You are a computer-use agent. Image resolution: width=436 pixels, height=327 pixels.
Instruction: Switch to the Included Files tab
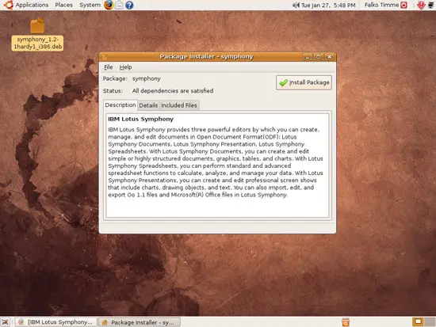pos(179,105)
